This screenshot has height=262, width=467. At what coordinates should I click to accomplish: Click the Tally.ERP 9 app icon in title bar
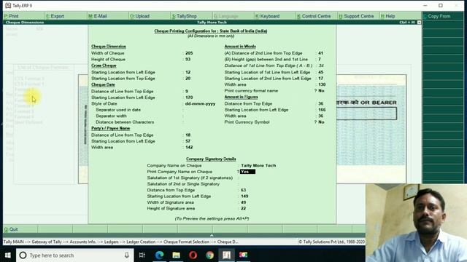click(x=8, y=5)
